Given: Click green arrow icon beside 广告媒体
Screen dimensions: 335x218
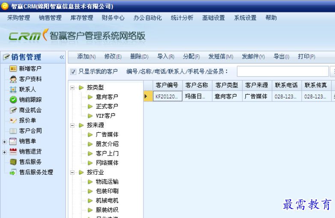Looking at the screenshot, I should click(90, 134).
